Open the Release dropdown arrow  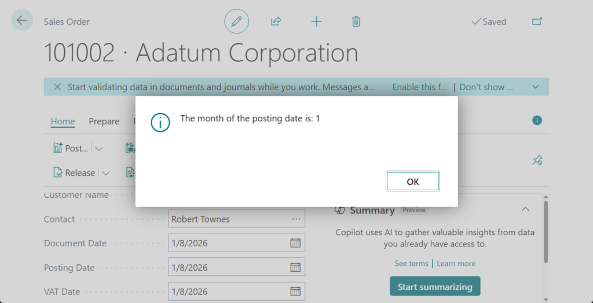(x=105, y=173)
